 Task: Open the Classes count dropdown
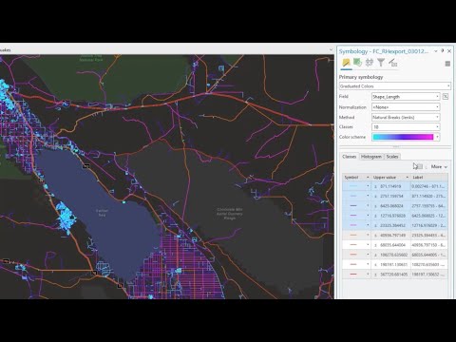point(406,127)
